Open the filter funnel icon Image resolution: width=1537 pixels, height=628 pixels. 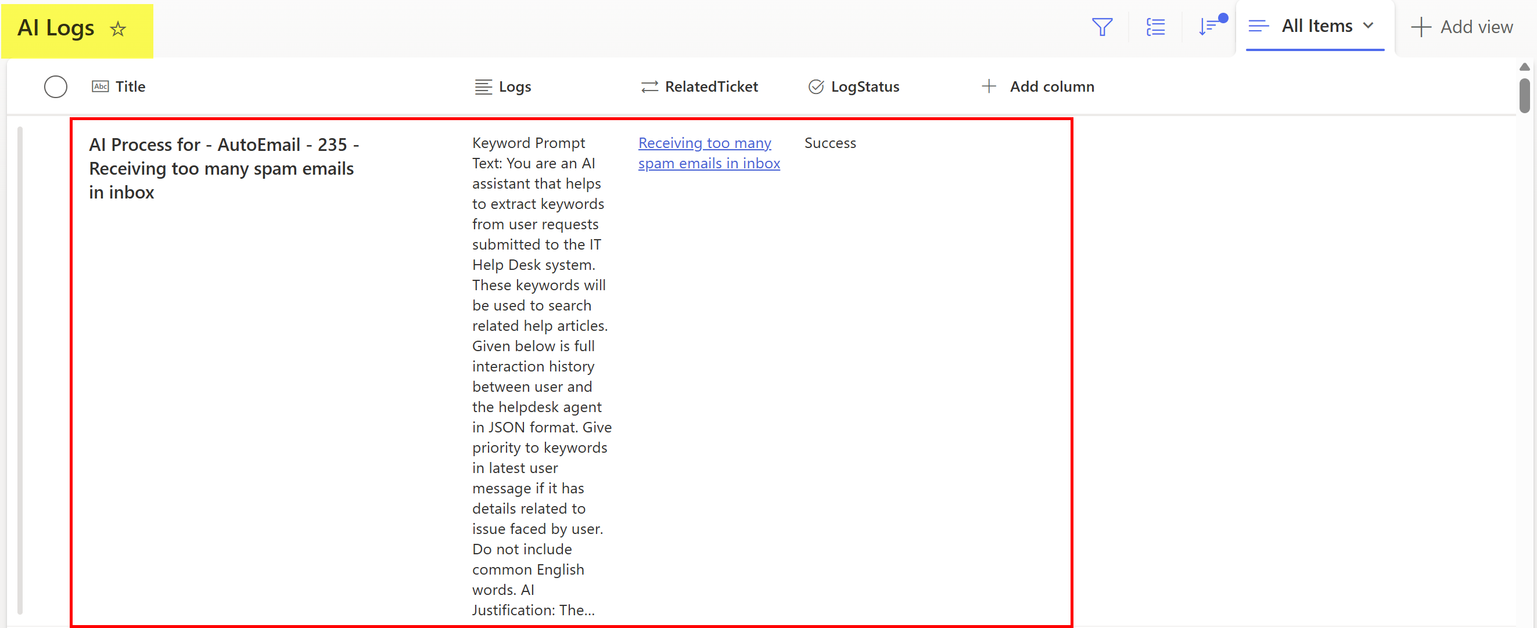pyautogui.click(x=1101, y=27)
